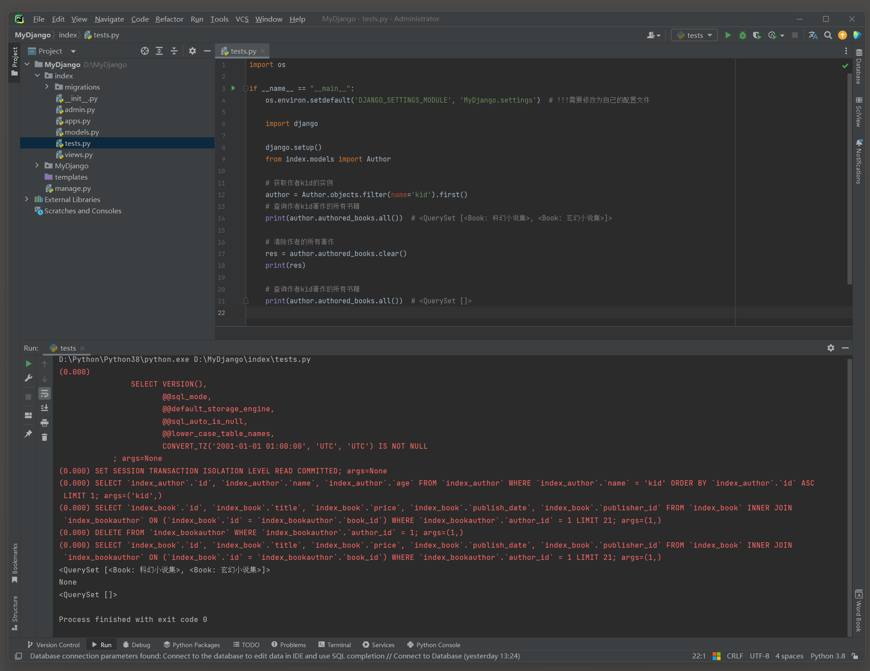Screen dimensions: 870x671
Task: Click the tests run configuration dropdown
Action: pos(696,35)
